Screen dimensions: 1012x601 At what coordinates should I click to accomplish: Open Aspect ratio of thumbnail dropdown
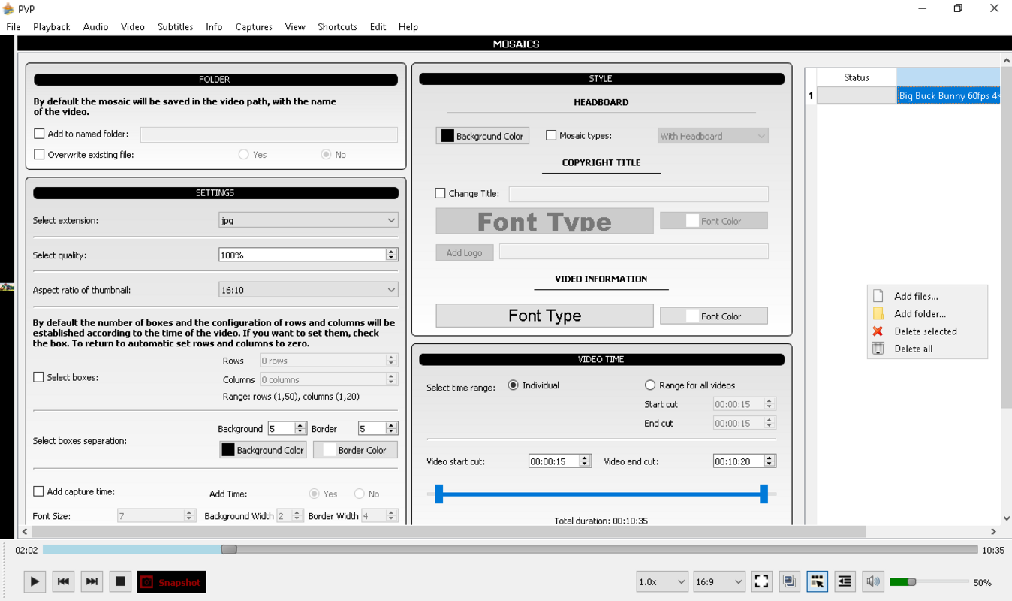(x=308, y=289)
